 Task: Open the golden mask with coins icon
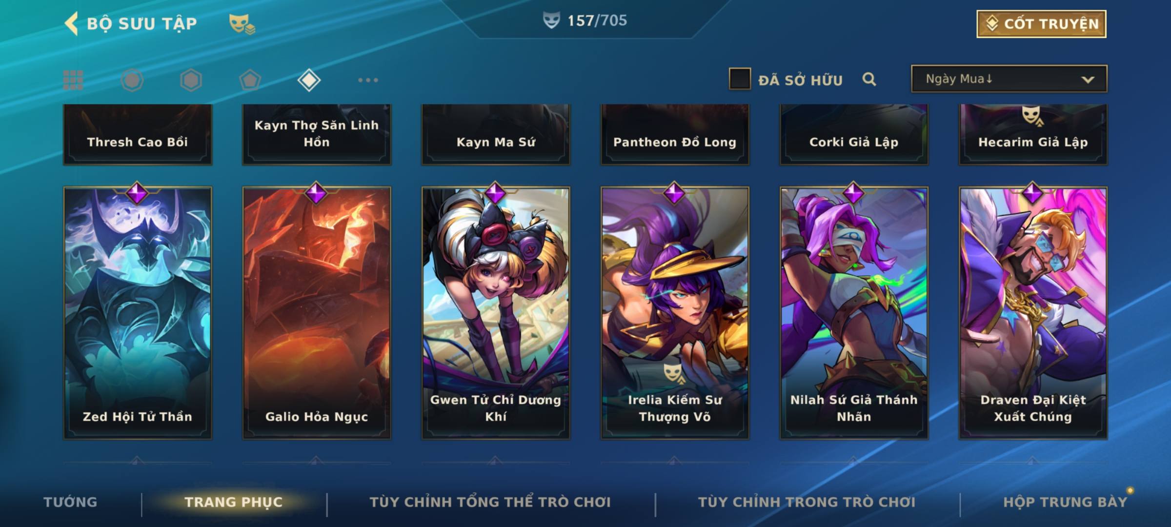pos(242,23)
